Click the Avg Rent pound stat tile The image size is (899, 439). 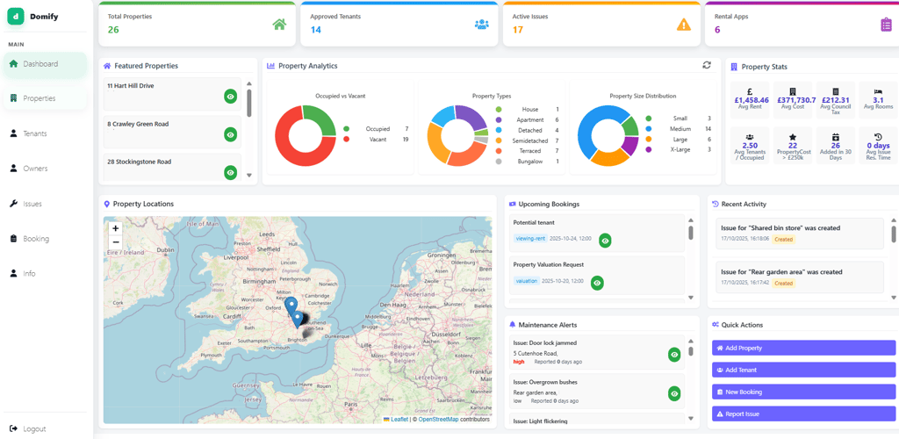coord(752,100)
